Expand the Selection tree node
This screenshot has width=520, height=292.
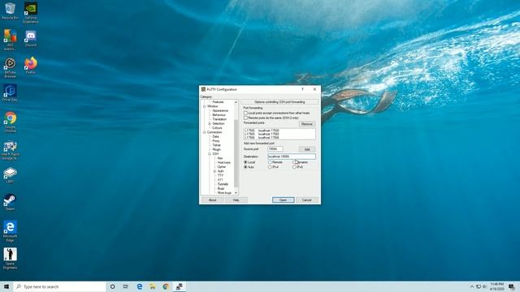pyautogui.click(x=210, y=123)
